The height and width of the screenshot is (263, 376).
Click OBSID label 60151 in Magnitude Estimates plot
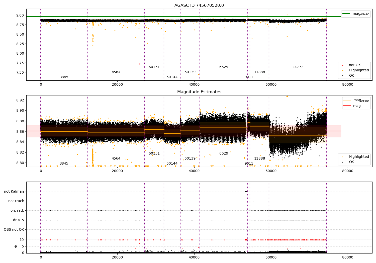[x=154, y=154]
